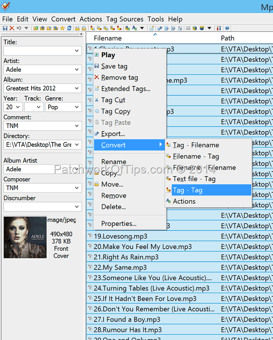
Task: Open the Convert menu in the menu bar
Action: point(63,19)
